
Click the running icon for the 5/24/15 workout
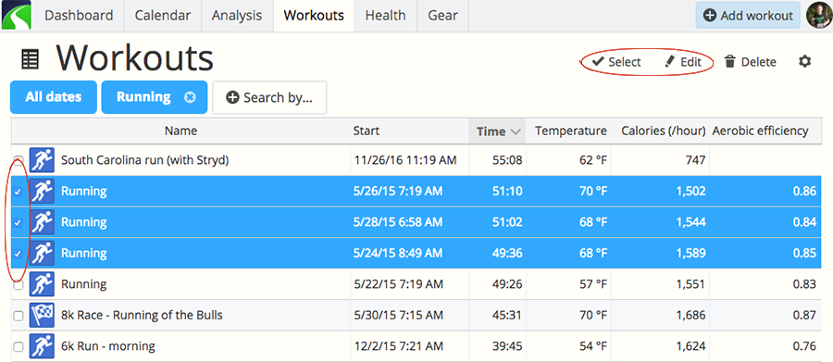(42, 253)
